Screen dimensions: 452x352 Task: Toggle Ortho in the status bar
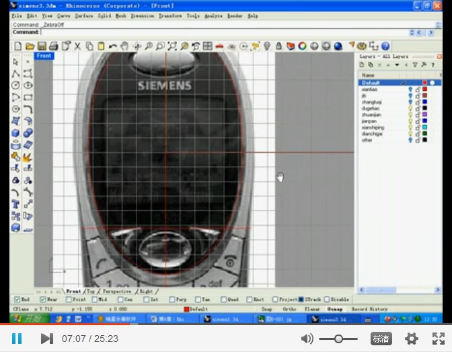(x=289, y=309)
